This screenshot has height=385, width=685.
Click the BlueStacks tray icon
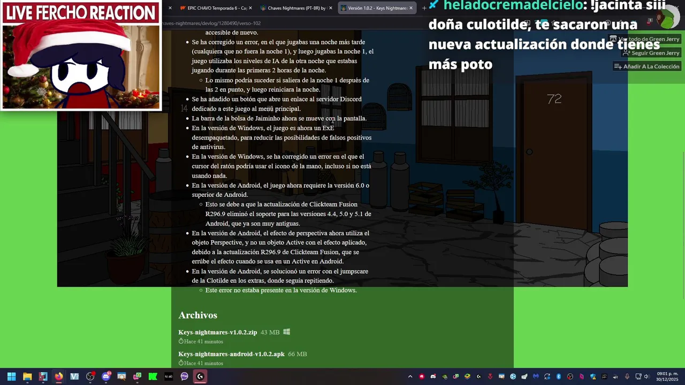[468, 376]
